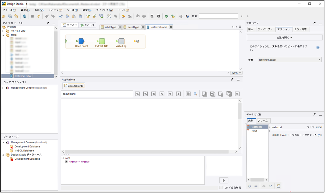The height and width of the screenshot is (193, 325).
Task: Click the 検索 search input field
Action: [x=218, y=16]
